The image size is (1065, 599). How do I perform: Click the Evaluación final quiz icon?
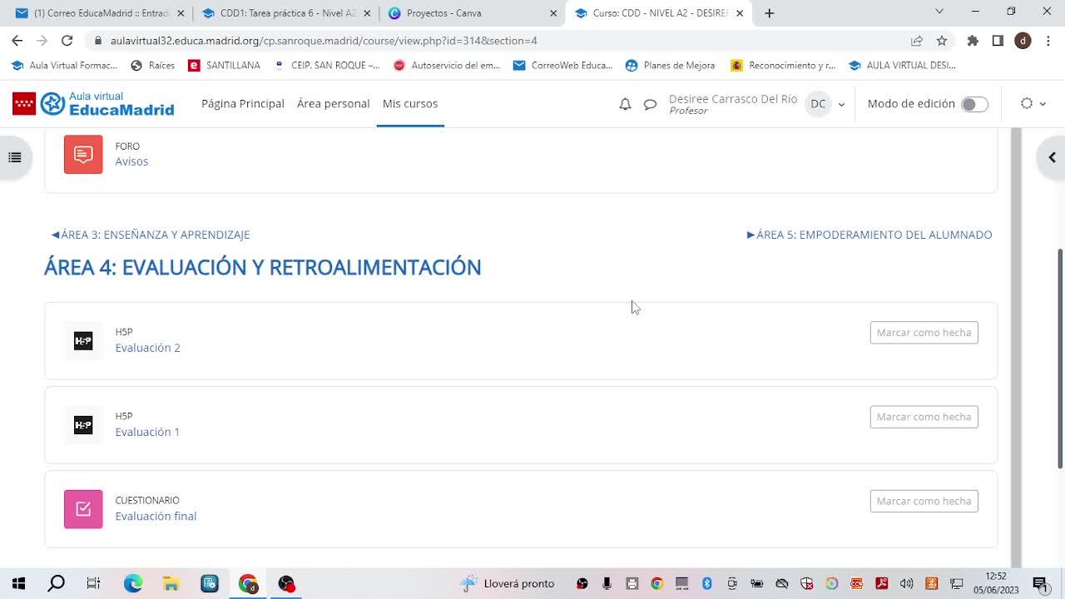tap(83, 509)
